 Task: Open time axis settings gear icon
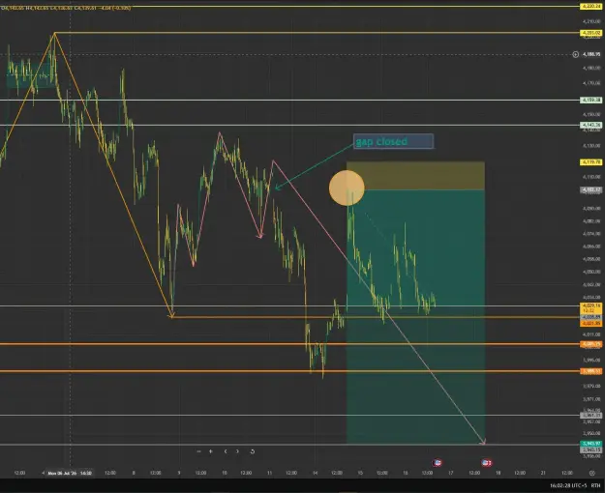point(591,473)
